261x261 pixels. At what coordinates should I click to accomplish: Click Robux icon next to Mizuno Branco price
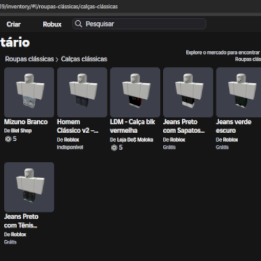click(x=8, y=139)
